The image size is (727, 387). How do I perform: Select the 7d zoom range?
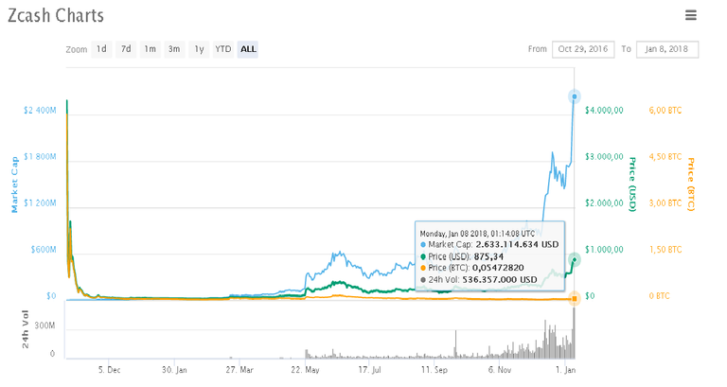click(126, 49)
